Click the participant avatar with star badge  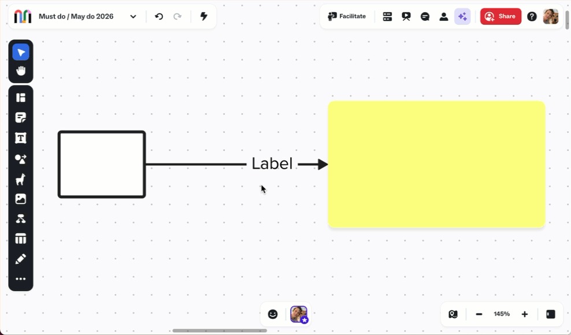pyautogui.click(x=299, y=314)
